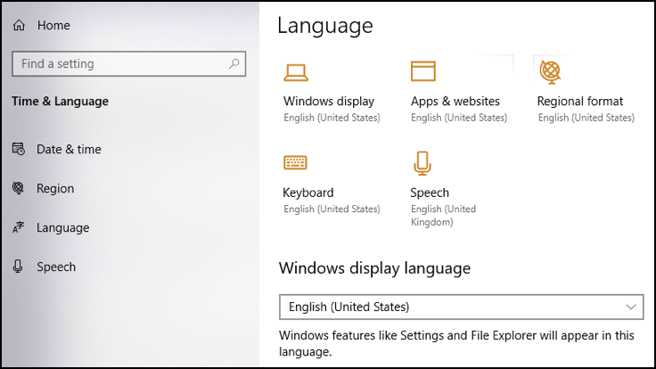This screenshot has width=656, height=369.
Task: Click the Windows display tile label
Action: 329,102
